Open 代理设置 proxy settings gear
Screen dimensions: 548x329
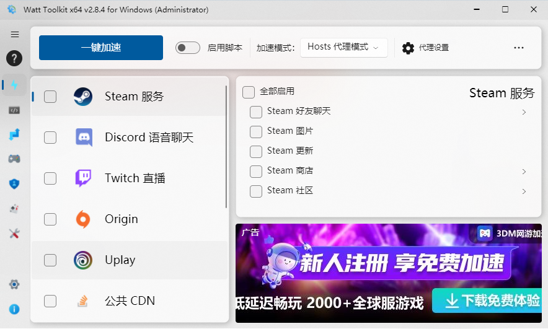click(x=425, y=48)
